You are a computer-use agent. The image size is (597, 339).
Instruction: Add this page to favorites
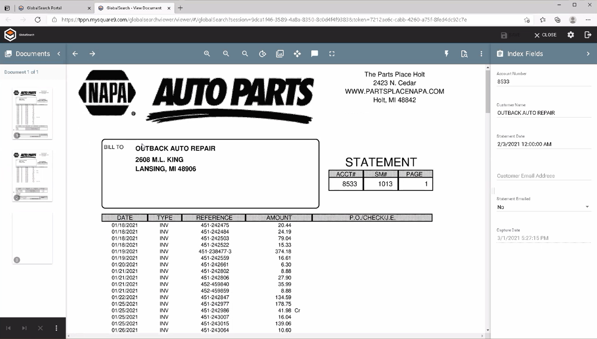527,20
